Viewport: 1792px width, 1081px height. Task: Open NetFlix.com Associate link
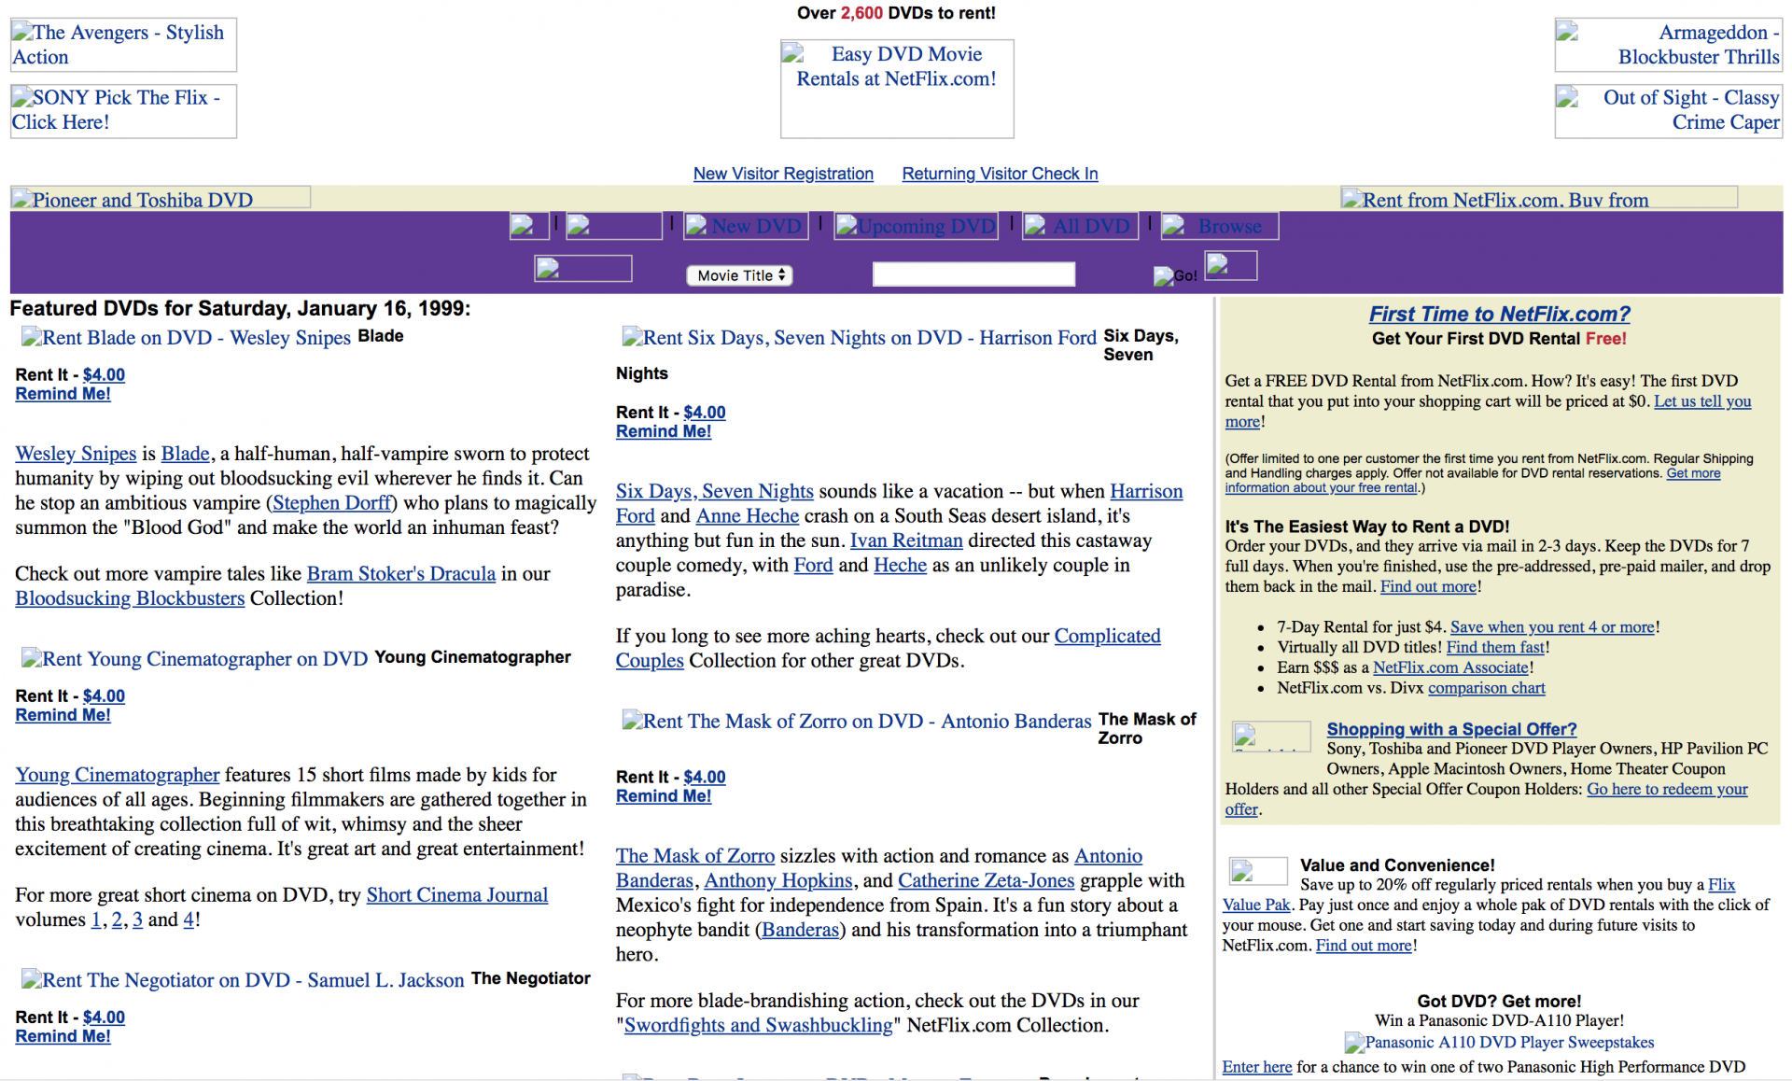[x=1451, y=668]
